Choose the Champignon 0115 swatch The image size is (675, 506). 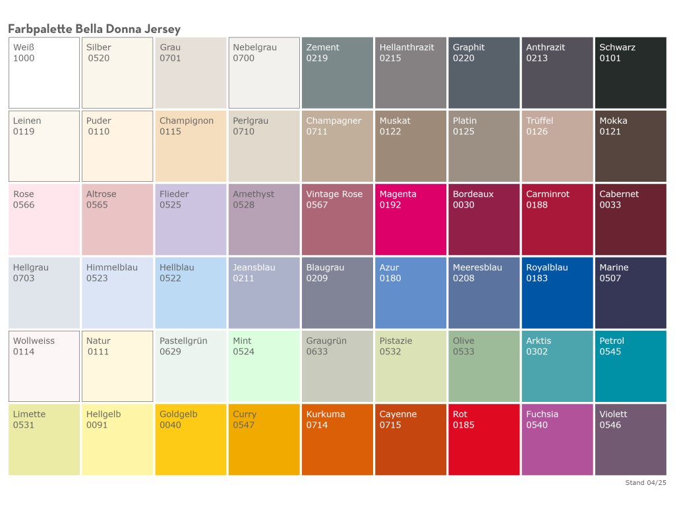tap(191, 146)
